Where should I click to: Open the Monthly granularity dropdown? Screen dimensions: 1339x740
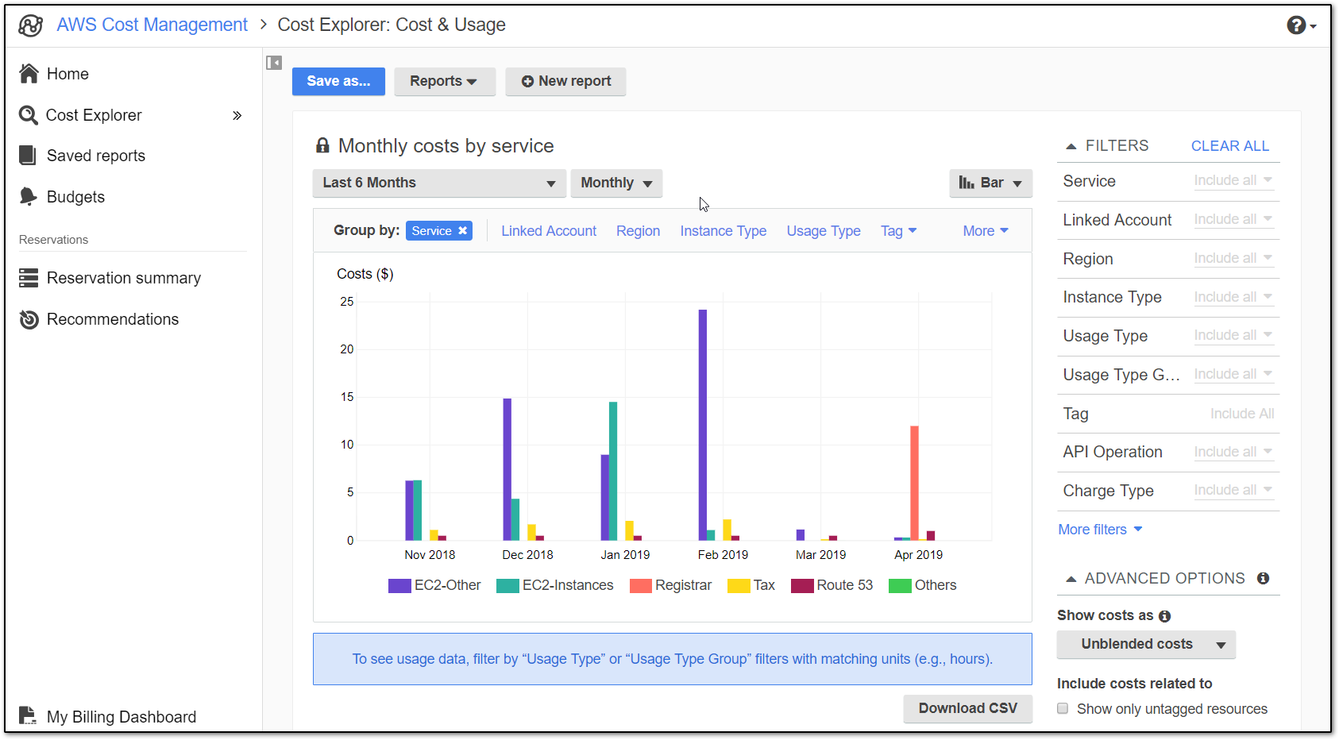point(616,183)
